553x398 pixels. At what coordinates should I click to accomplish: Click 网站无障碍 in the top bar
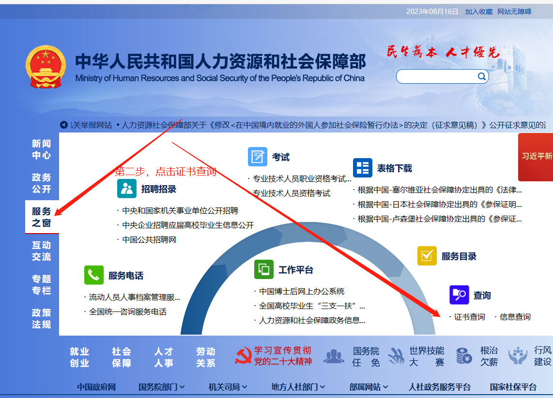tap(514, 12)
